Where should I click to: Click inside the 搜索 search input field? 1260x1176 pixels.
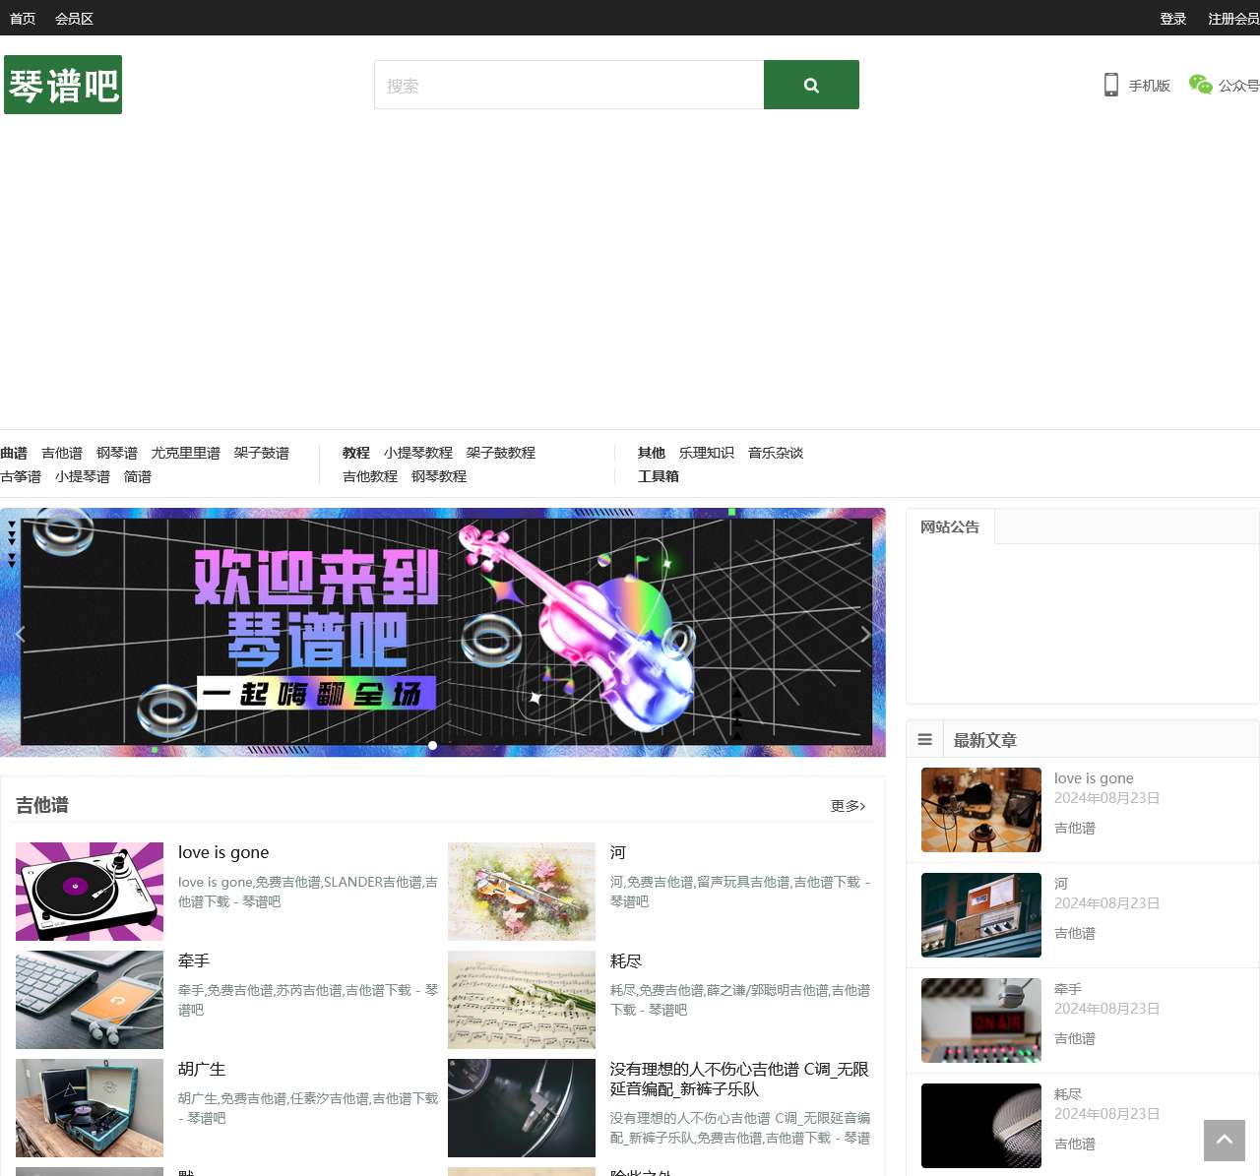pyautogui.click(x=569, y=85)
